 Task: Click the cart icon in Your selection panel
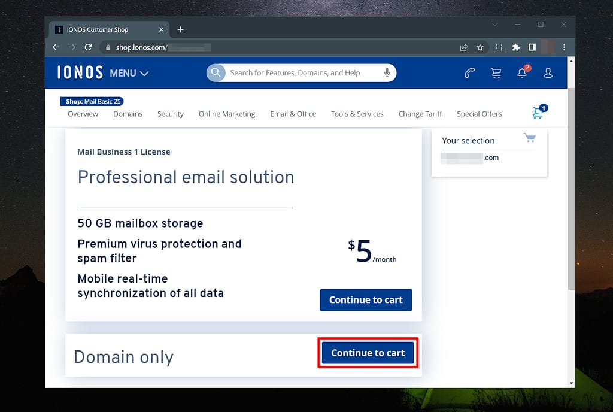click(530, 138)
